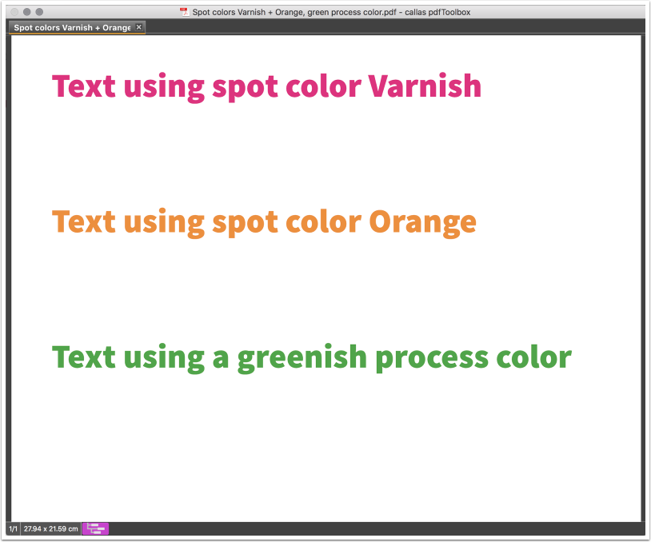Image resolution: width=651 pixels, height=542 pixels.
Task: Click the window close button in title bar
Action: tap(14, 12)
